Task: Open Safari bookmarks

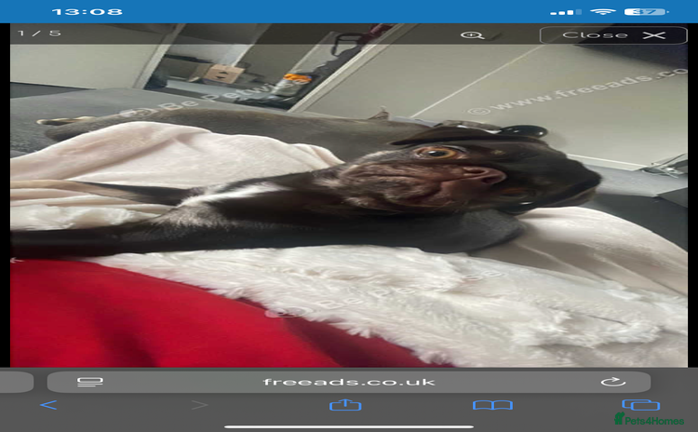Action: [x=492, y=405]
